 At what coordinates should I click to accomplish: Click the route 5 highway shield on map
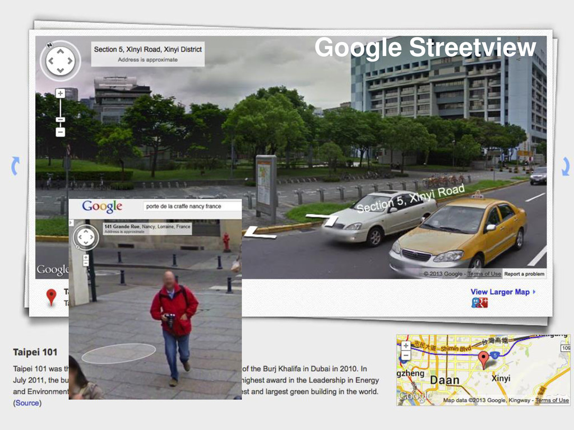(495, 355)
